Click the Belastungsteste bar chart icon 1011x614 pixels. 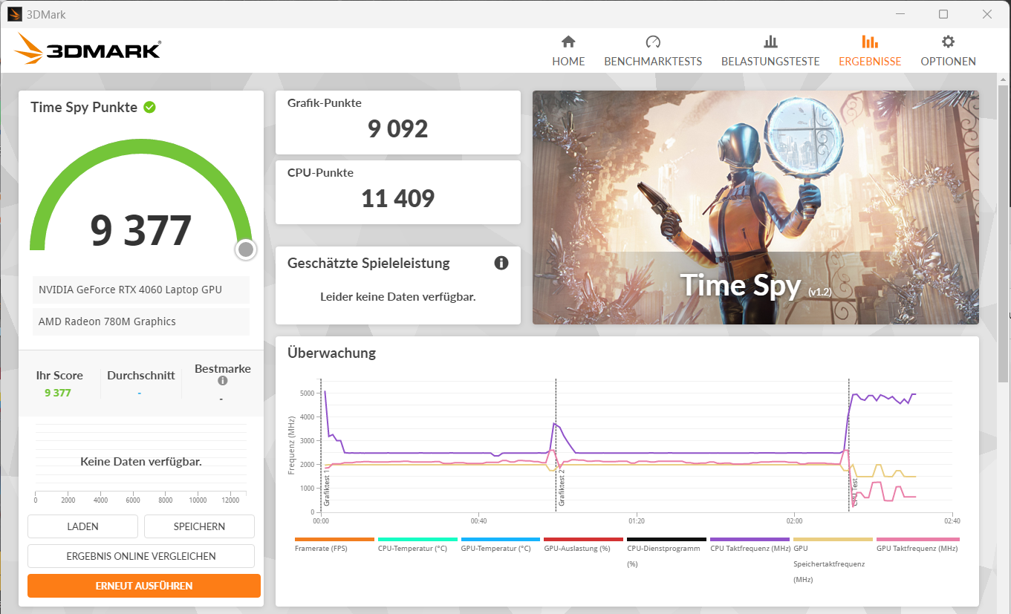770,42
